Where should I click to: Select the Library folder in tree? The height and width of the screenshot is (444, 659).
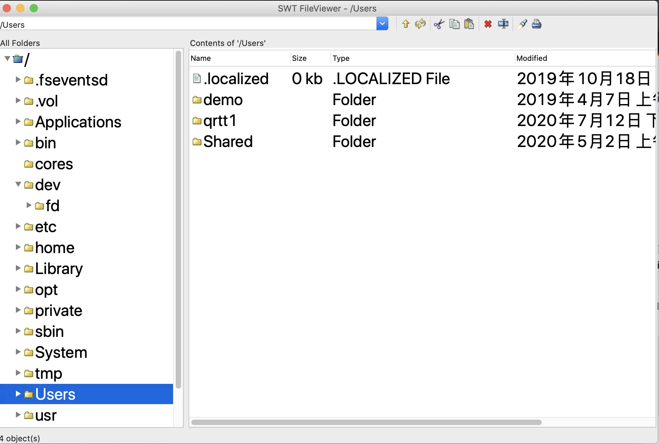[x=59, y=269]
